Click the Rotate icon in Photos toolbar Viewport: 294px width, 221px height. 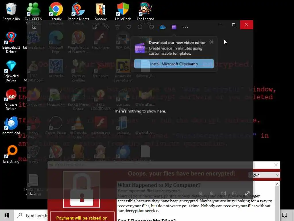106,27
